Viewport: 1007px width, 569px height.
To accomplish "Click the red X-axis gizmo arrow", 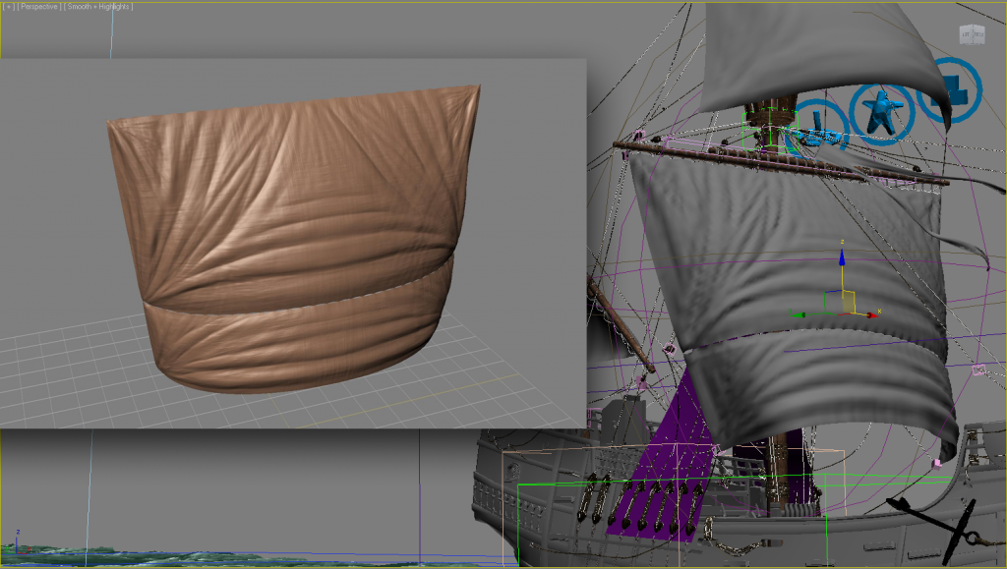I will (872, 314).
